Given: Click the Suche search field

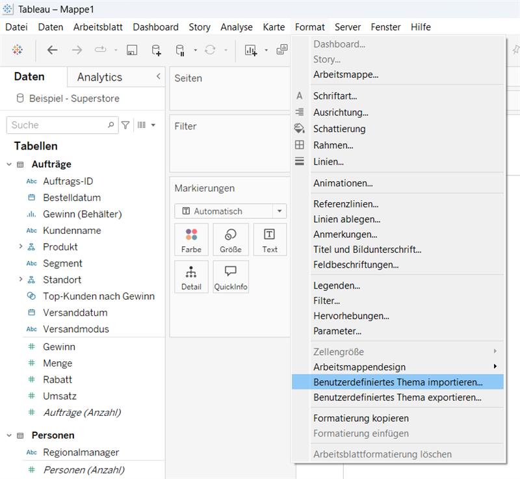Looking at the screenshot, I should click(62, 125).
